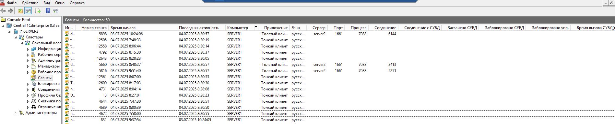Expand the bottom Администраторы tree node
The height and width of the screenshot is (124, 615).
16,113
